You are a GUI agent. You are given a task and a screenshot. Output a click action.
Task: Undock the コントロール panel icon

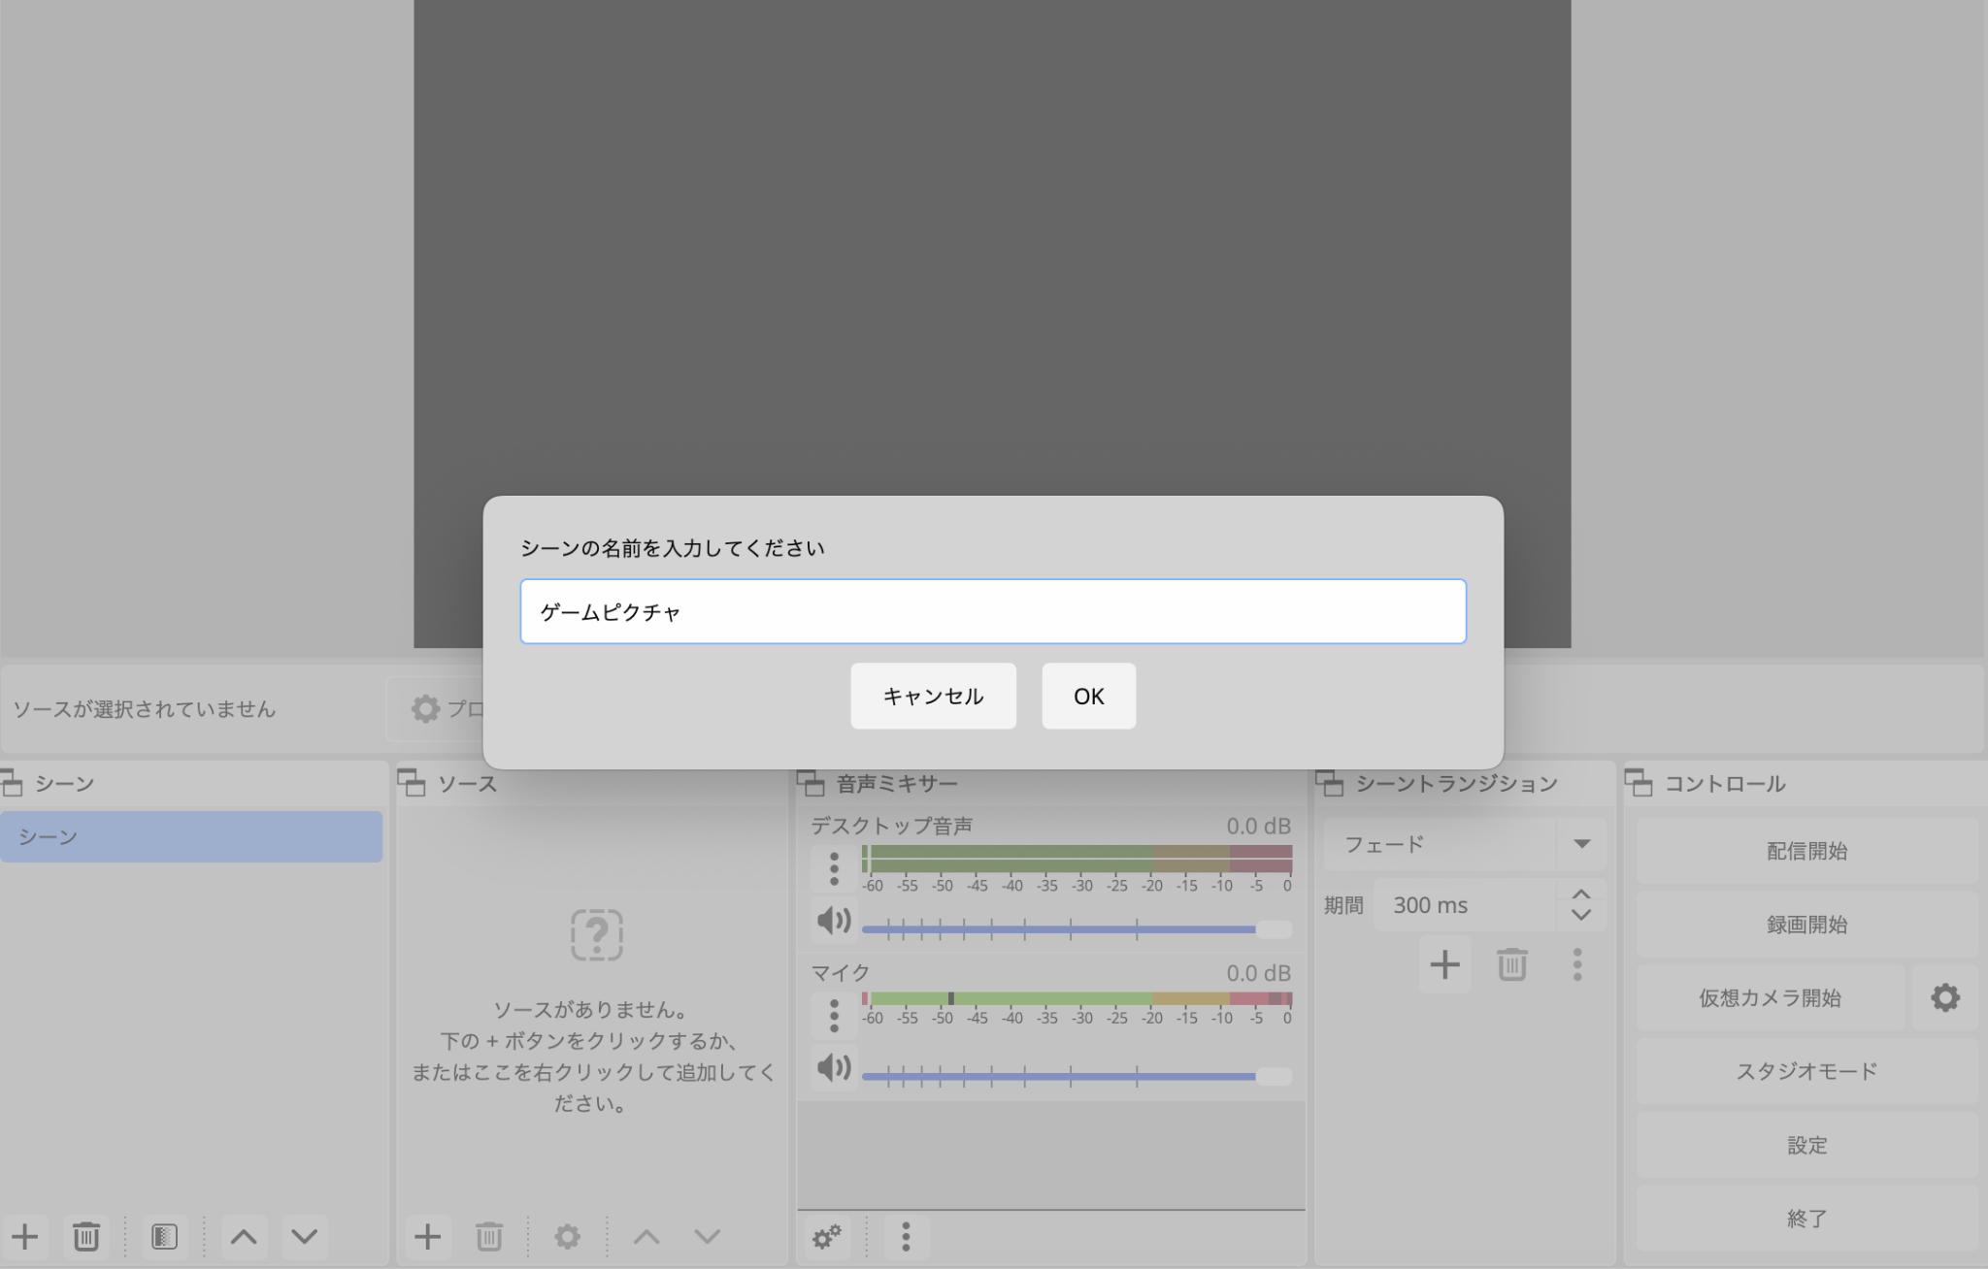coord(1639,782)
